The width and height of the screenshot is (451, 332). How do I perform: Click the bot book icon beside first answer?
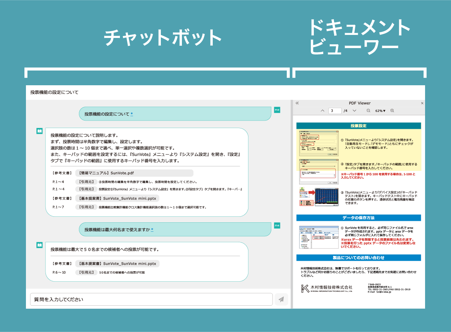[39, 131]
